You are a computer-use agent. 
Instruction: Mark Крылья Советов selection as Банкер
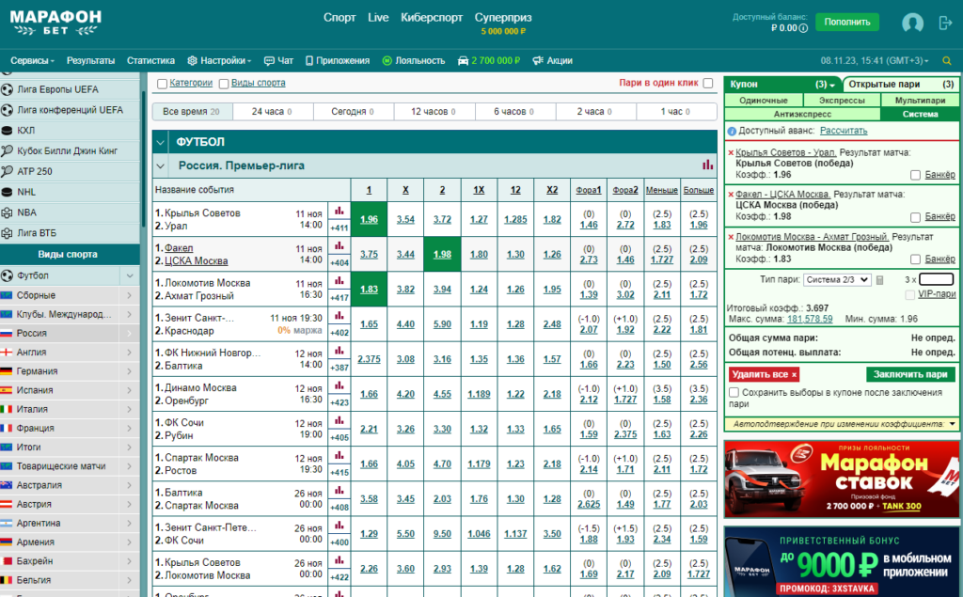915,176
